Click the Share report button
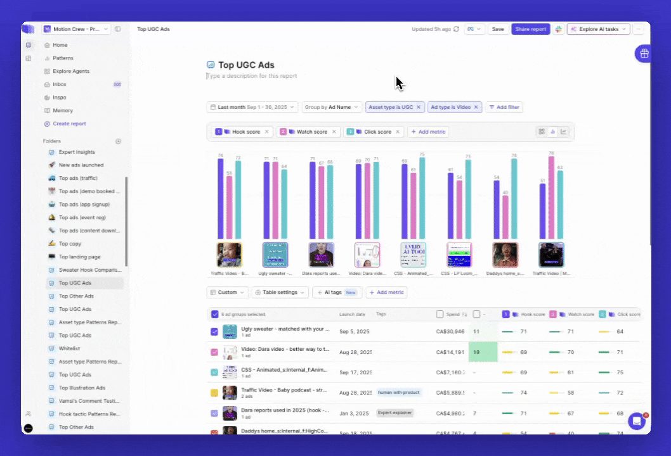Screen dimensions: 671x456 coord(530,29)
